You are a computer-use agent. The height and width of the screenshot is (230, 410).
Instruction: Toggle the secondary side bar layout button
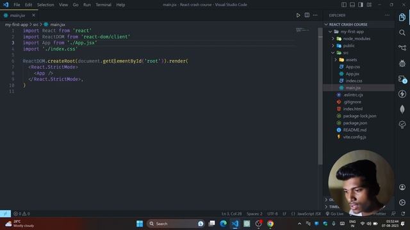(361, 4)
